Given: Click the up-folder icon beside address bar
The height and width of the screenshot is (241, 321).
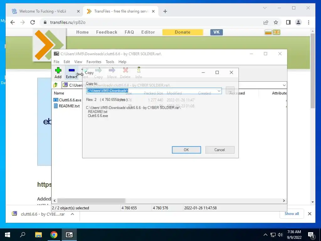Looking at the screenshot, I should 55,85.
